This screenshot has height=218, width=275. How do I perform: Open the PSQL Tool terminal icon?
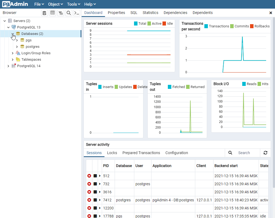point(77,13)
